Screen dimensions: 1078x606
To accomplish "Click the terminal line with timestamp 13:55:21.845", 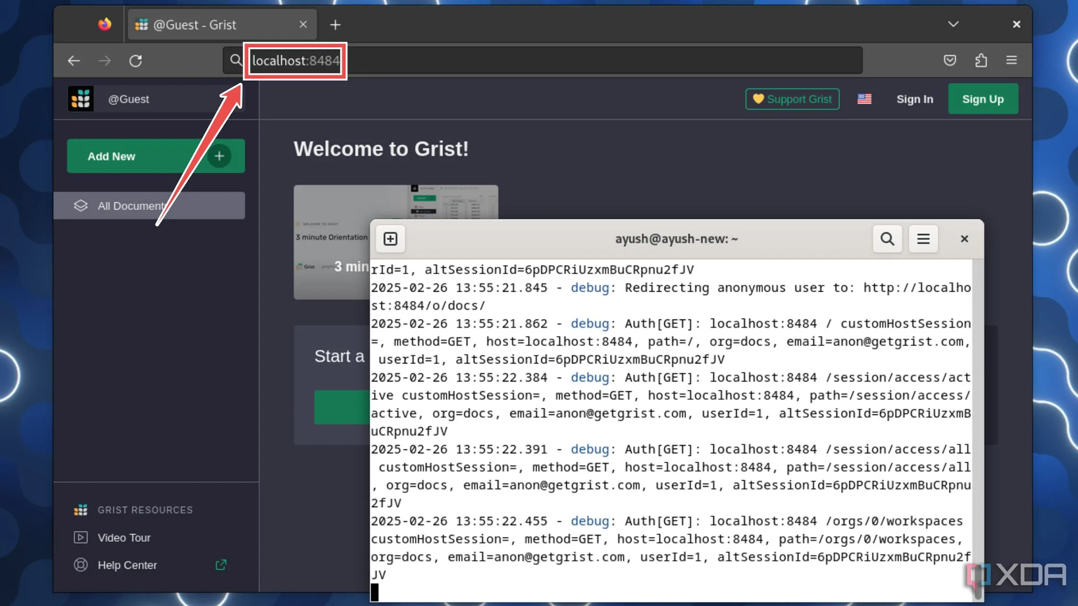I will click(671, 288).
